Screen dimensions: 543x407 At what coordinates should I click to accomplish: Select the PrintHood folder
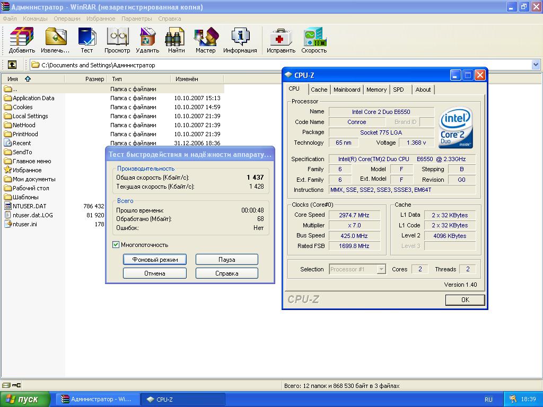(x=21, y=134)
